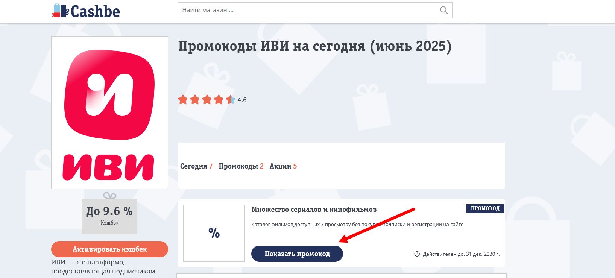The image size is (615, 278).
Task: Click the clock icon beside expiry date
Action: [417, 254]
